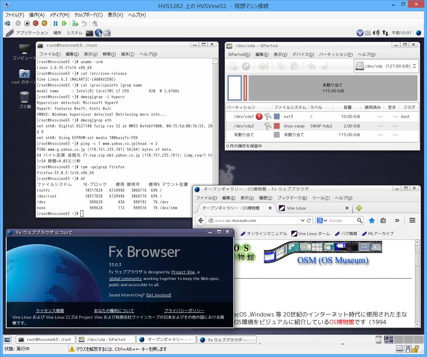Click GParted's Delete partition toolbar icon
The width and height of the screenshot is (427, 357).
tap(246, 66)
